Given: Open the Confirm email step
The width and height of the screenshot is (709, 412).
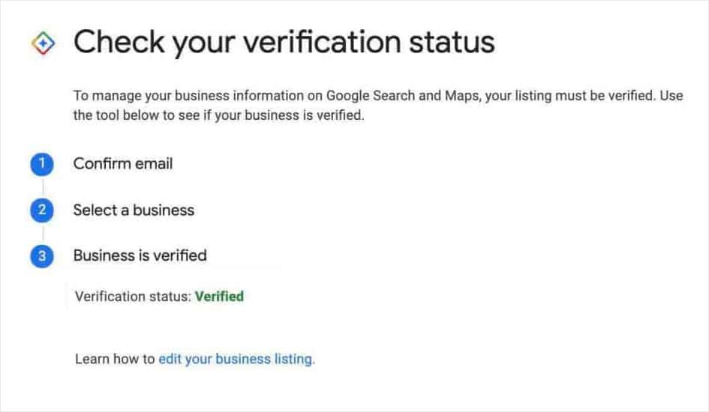Looking at the screenshot, I should tap(123, 163).
